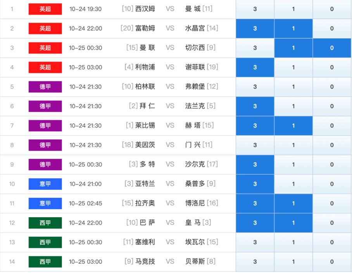352x273 pixels.
Task: Click the 西甲 tag in the 巴萨 row
Action: pyautogui.click(x=45, y=223)
